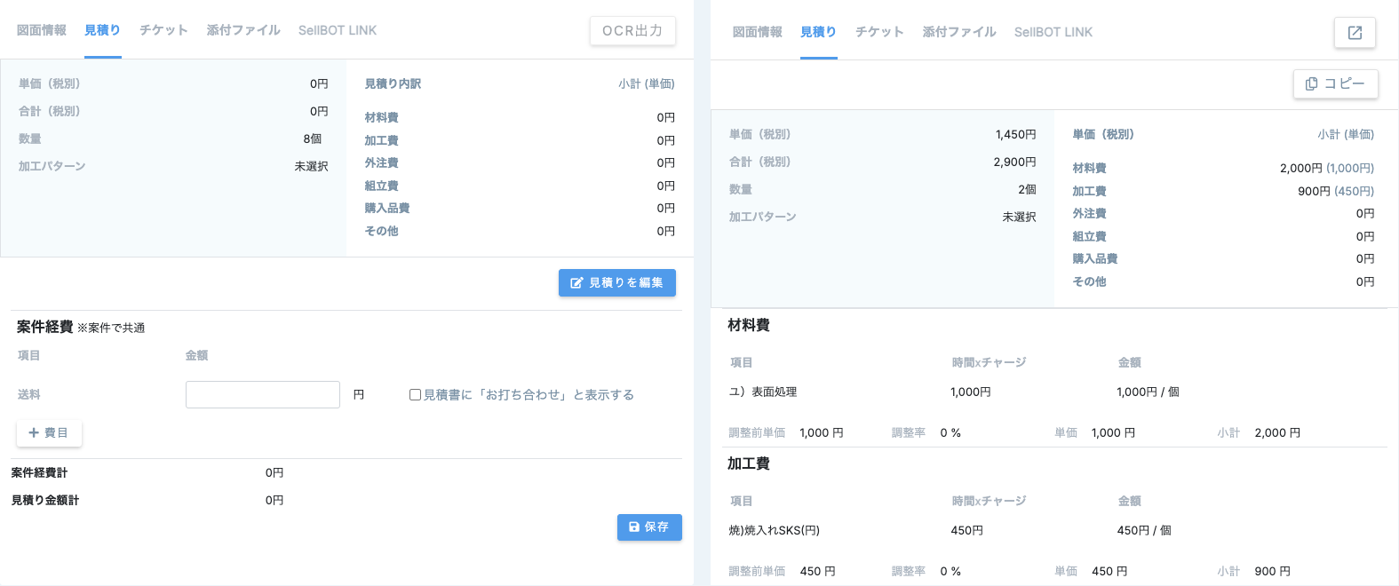The height and width of the screenshot is (586, 1399).
Task: Select 見積り tab in right panel
Action: [819, 32]
